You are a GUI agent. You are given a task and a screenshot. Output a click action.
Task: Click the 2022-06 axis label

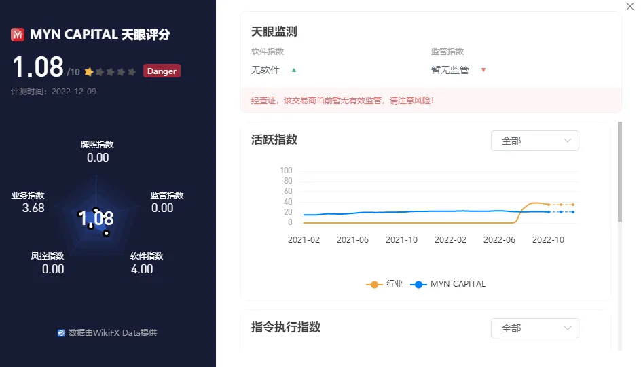(499, 240)
